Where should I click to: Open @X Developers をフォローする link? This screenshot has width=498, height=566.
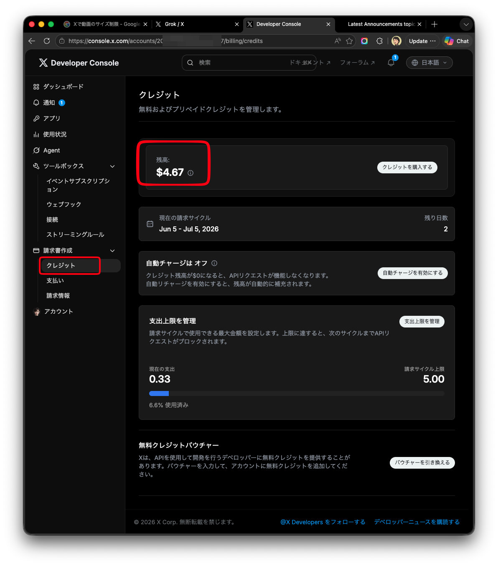(323, 522)
